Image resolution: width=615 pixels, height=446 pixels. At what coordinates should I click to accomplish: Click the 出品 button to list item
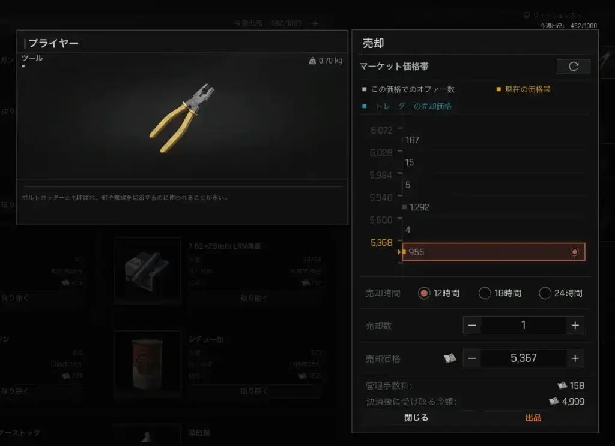pyautogui.click(x=533, y=418)
